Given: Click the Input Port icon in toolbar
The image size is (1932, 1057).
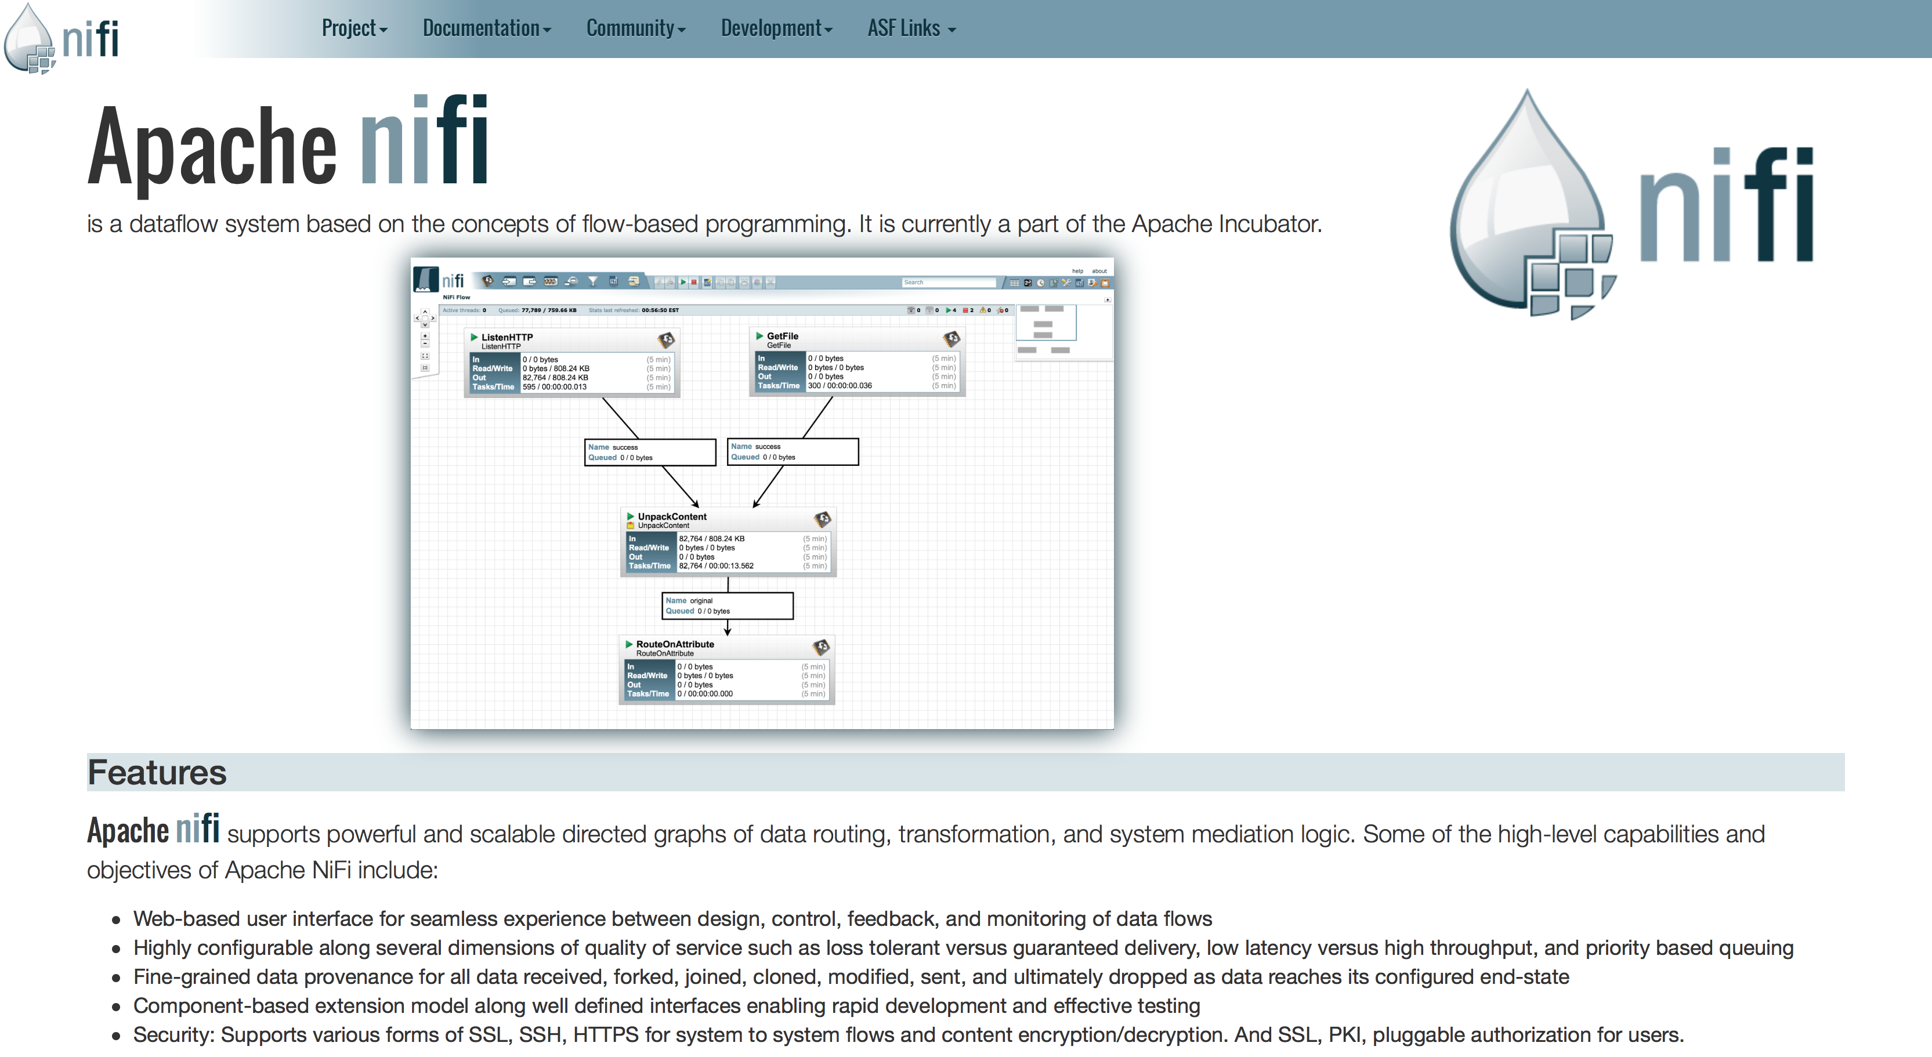Looking at the screenshot, I should point(509,281).
